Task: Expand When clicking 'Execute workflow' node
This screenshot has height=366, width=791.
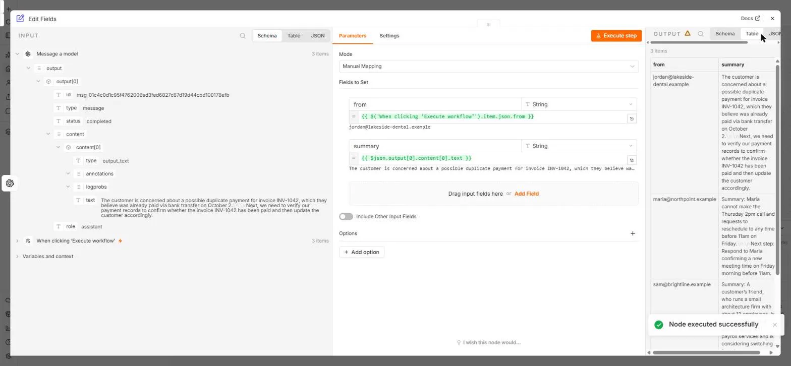Action: click(x=17, y=241)
